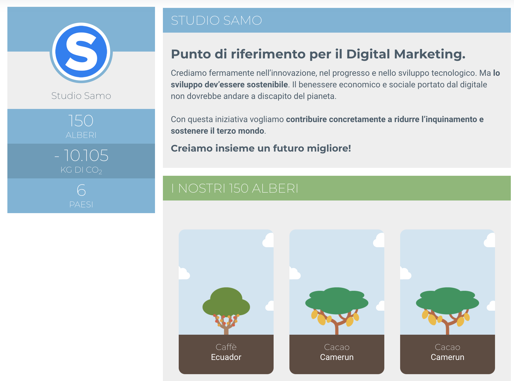
Task: Click bold text 'sviluppo dev'essere sostenibile'
Action: click(229, 84)
